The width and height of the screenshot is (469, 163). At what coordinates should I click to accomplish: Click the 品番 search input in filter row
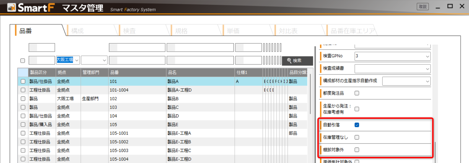(137, 60)
